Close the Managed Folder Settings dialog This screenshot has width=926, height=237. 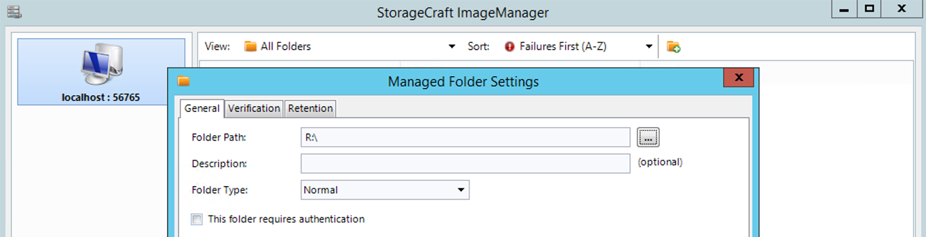pos(738,77)
